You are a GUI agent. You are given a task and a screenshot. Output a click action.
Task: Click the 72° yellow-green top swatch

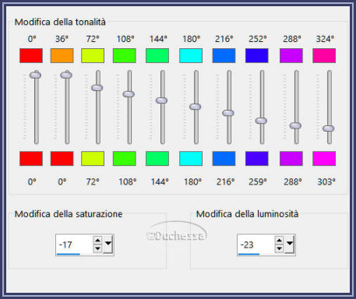tap(93, 55)
